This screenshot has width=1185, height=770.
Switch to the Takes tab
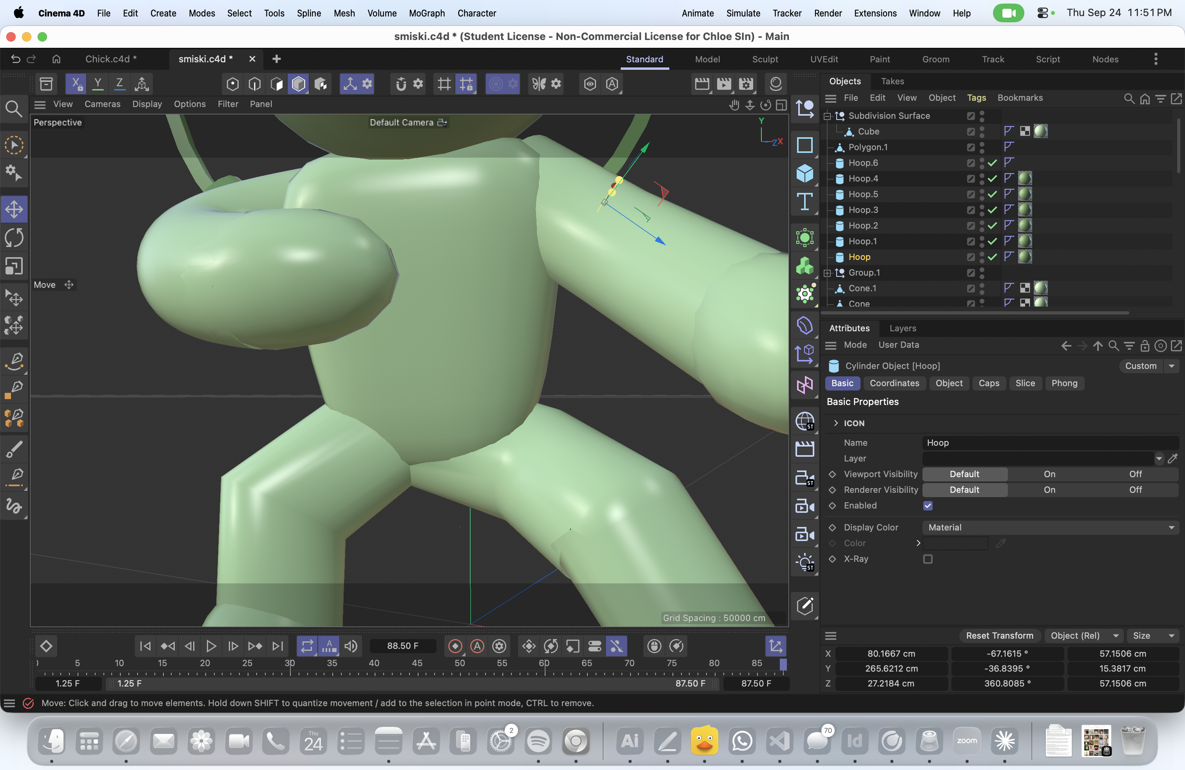pos(892,81)
